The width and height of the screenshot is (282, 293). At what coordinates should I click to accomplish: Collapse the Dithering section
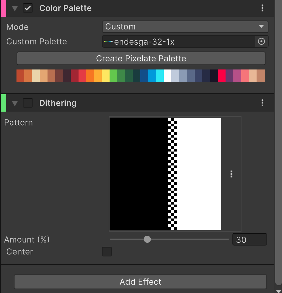[x=15, y=103]
